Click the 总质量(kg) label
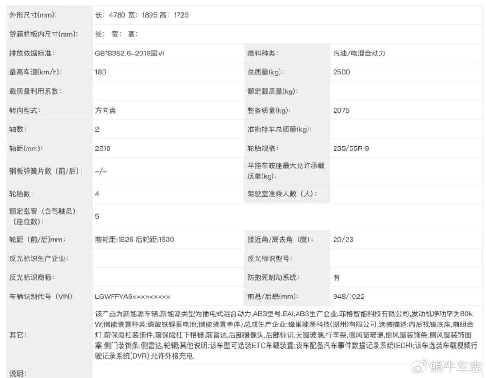486x378 pixels. (265, 72)
